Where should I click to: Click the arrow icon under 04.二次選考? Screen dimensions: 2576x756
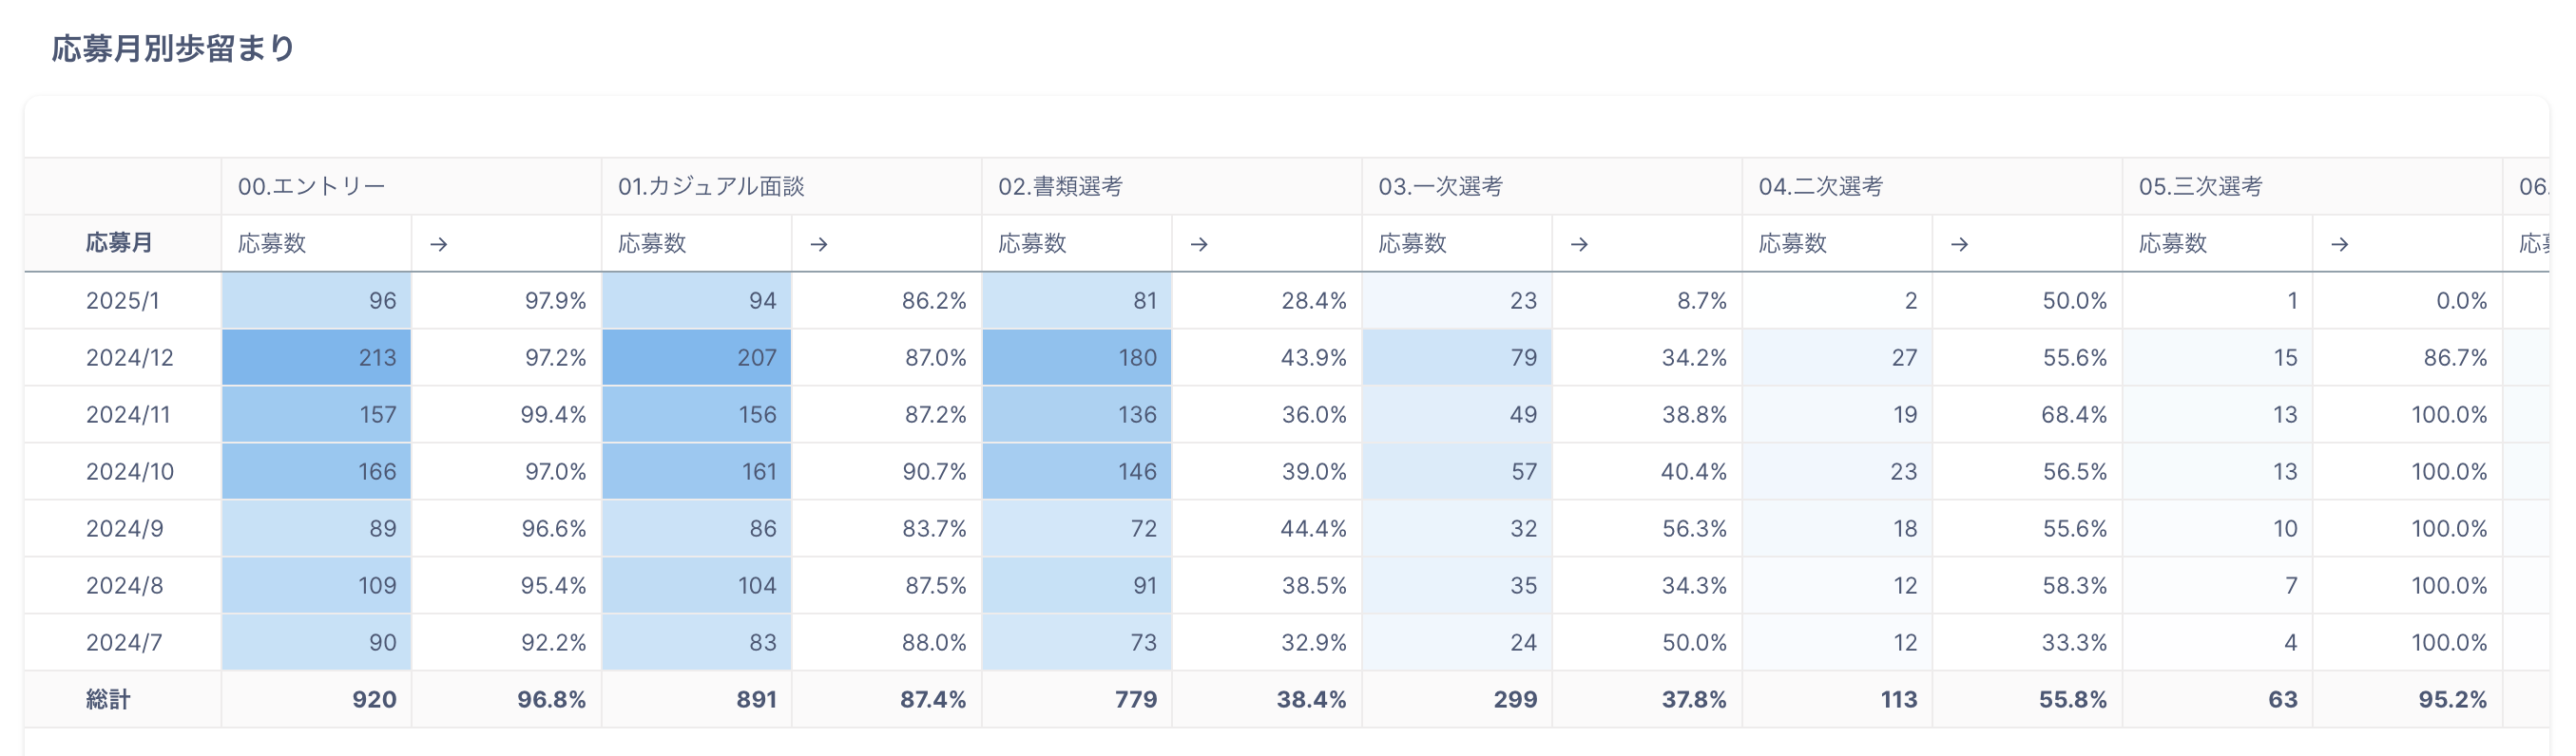(x=1959, y=244)
